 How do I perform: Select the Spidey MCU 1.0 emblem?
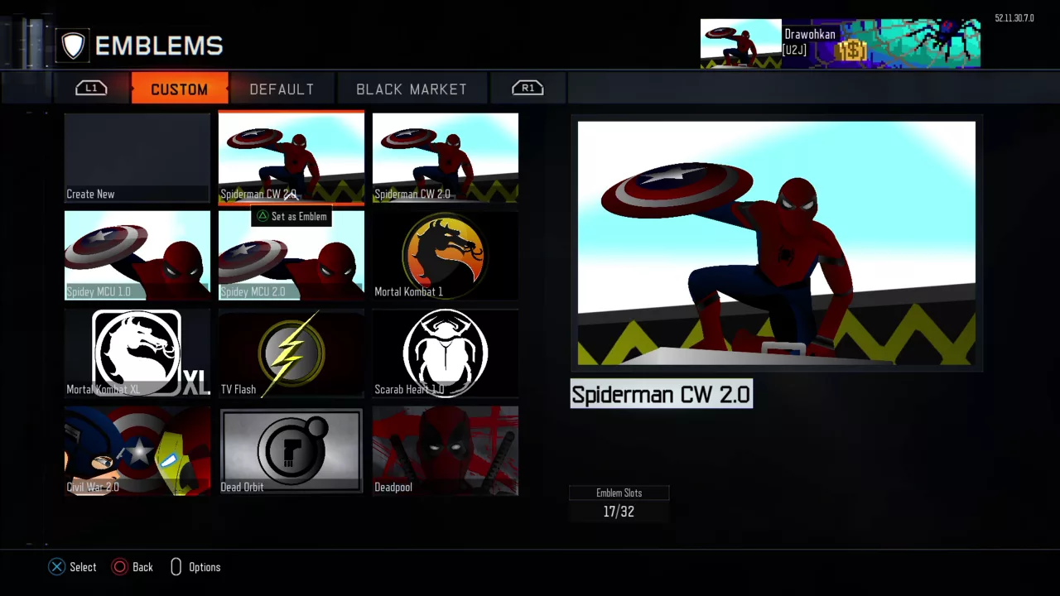tap(137, 255)
